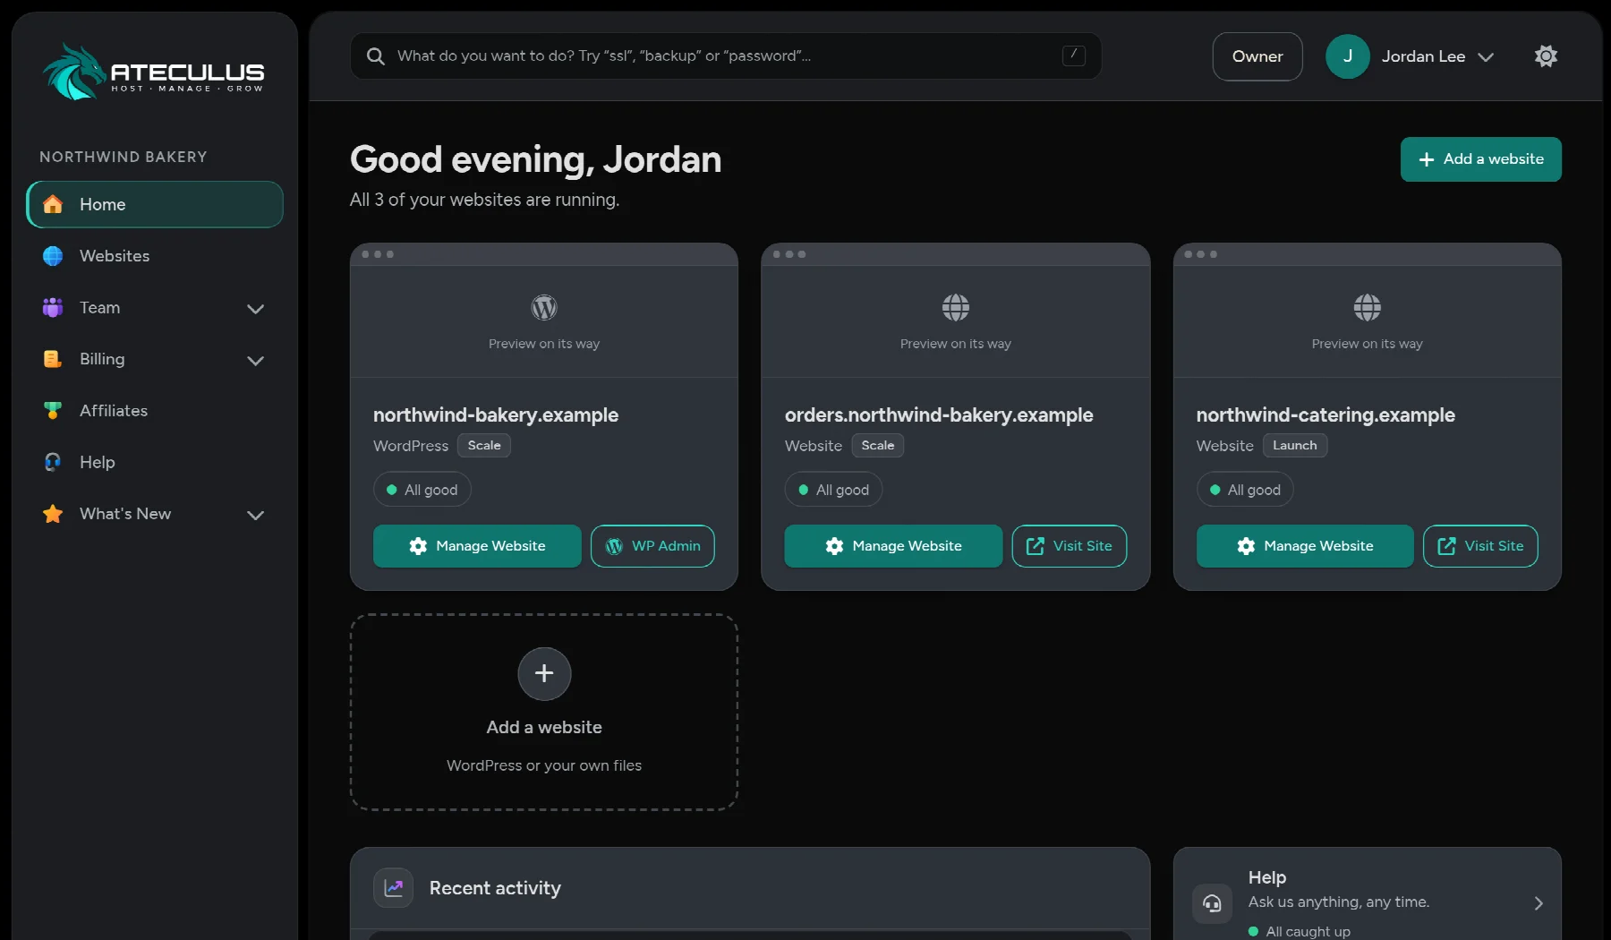Click Manage Website for orders.northwind-bakery.example

click(893, 546)
